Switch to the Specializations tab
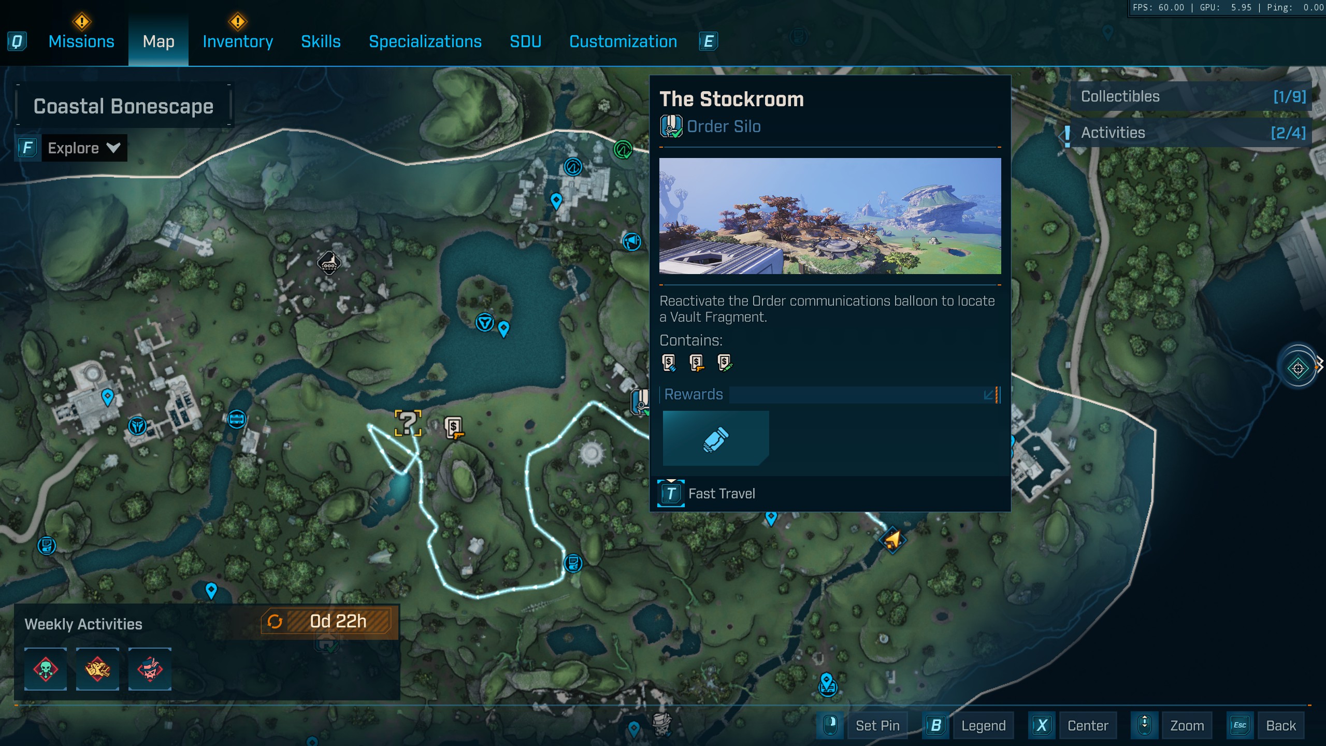The image size is (1326, 746). 425,41
